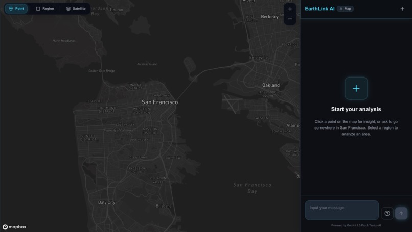Click the Visitacion Valley label
Viewport: 412px width, 232px height.
pos(158,180)
